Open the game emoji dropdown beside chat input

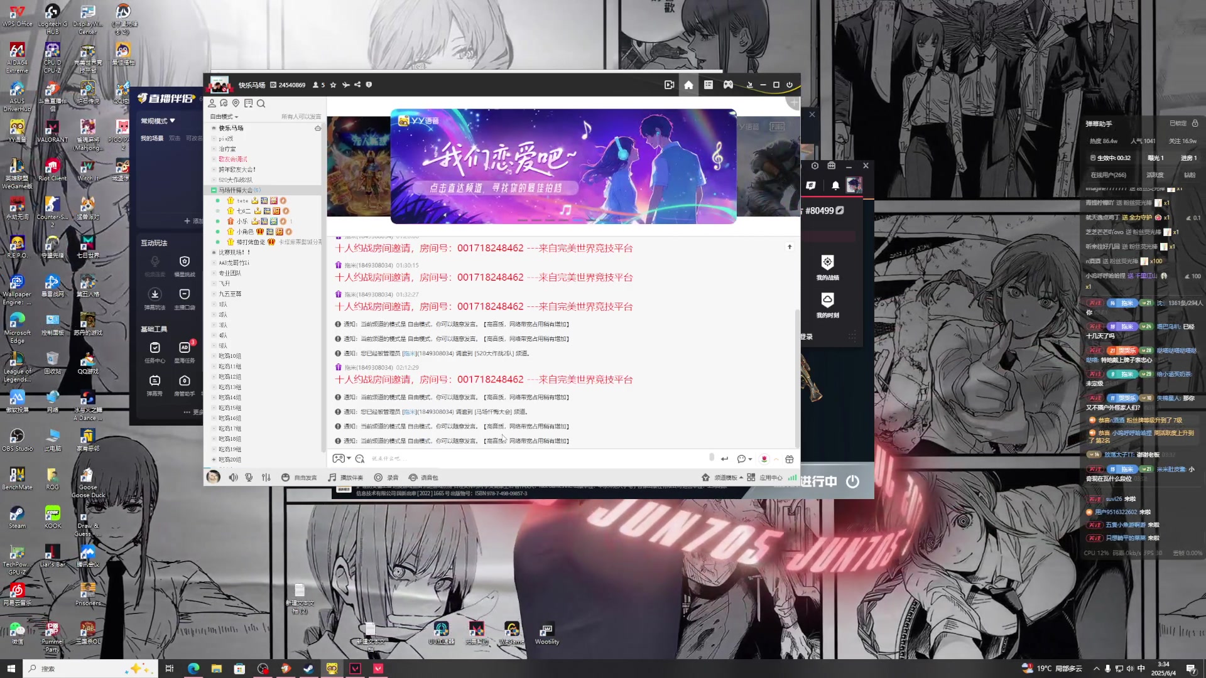(342, 459)
